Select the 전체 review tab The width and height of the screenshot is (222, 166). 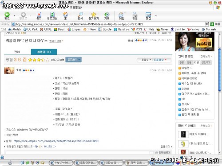[x=17, y=52]
